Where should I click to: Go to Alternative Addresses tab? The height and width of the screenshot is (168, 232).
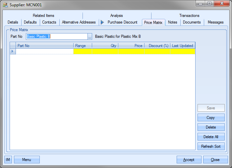point(79,22)
